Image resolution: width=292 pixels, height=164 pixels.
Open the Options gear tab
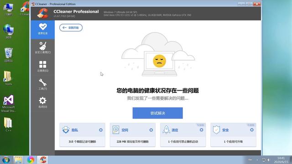click(43, 102)
